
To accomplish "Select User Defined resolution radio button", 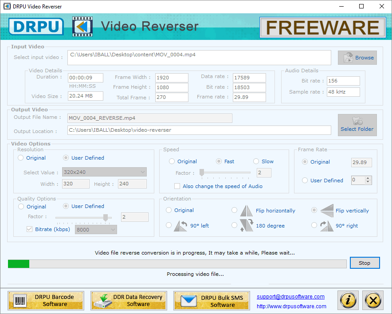I will pyautogui.click(x=66, y=158).
